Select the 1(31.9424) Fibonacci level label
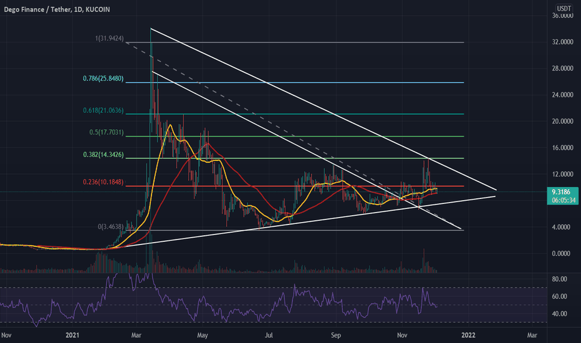 pyautogui.click(x=110, y=38)
